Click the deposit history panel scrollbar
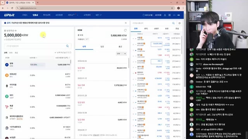This screenshot has width=248, height=139. pos(129,63)
